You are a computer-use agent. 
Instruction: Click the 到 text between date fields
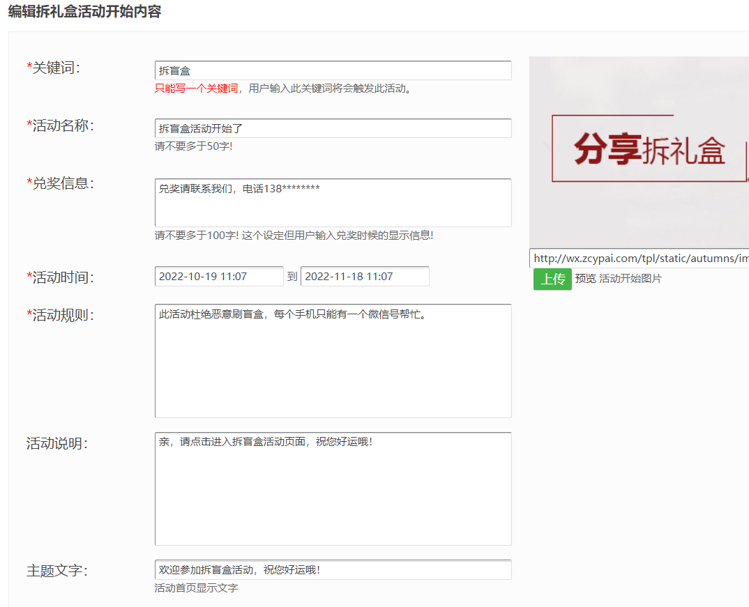tap(292, 276)
